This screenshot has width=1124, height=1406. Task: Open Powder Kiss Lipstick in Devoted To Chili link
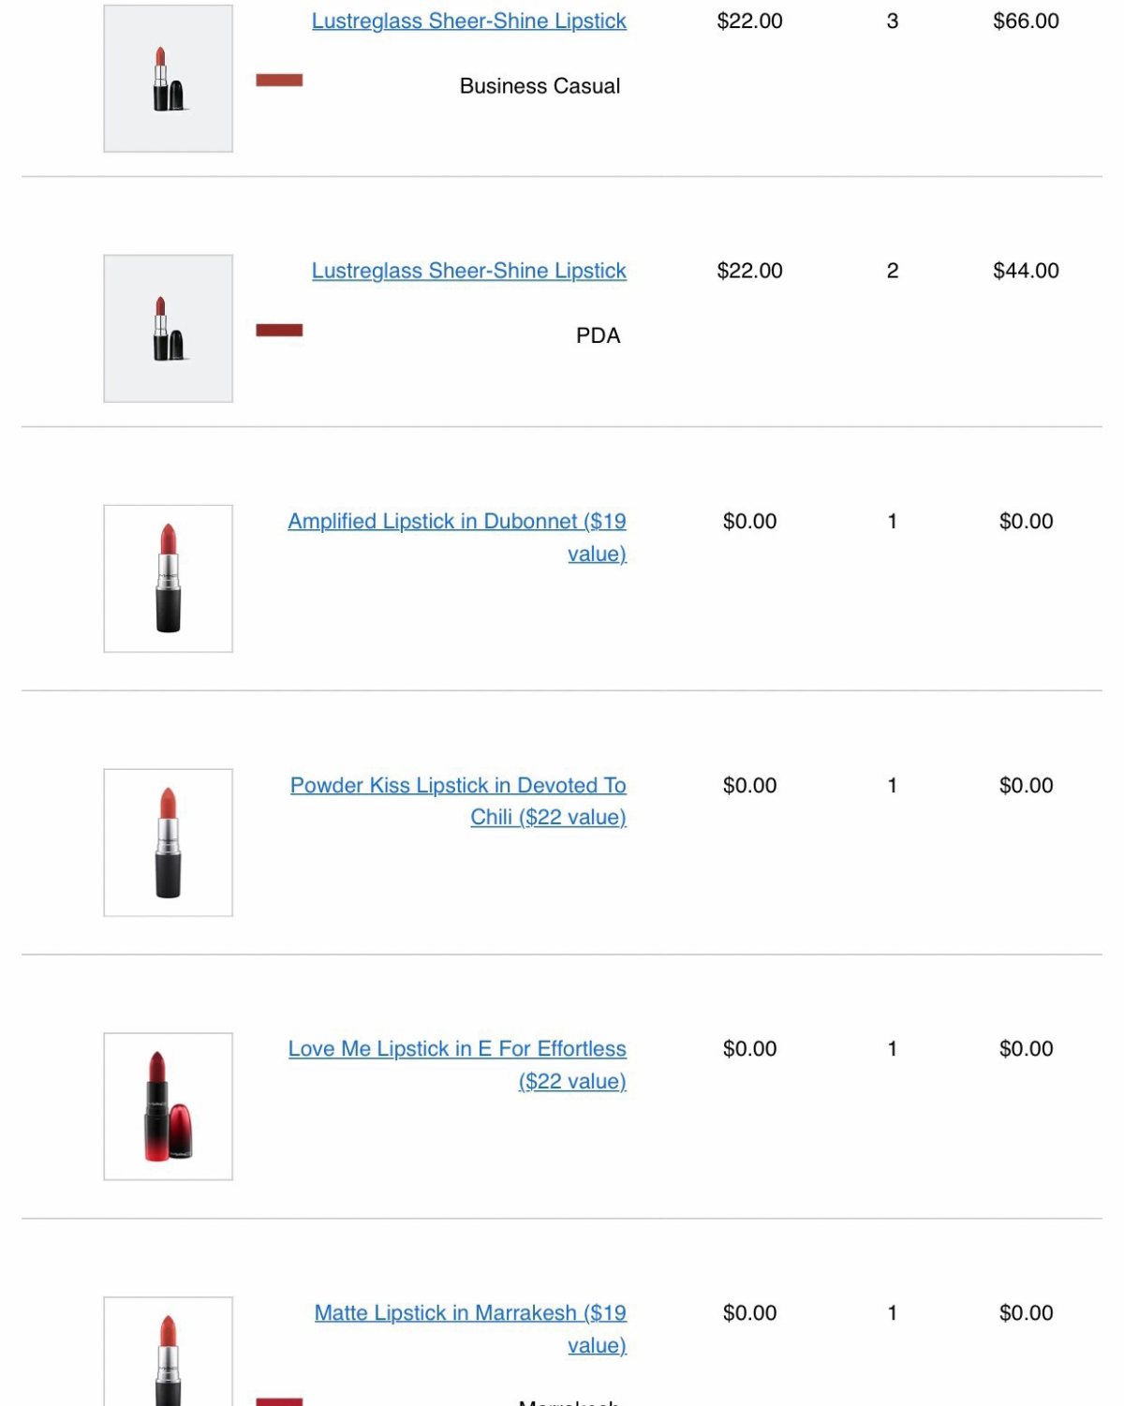pyautogui.click(x=458, y=801)
